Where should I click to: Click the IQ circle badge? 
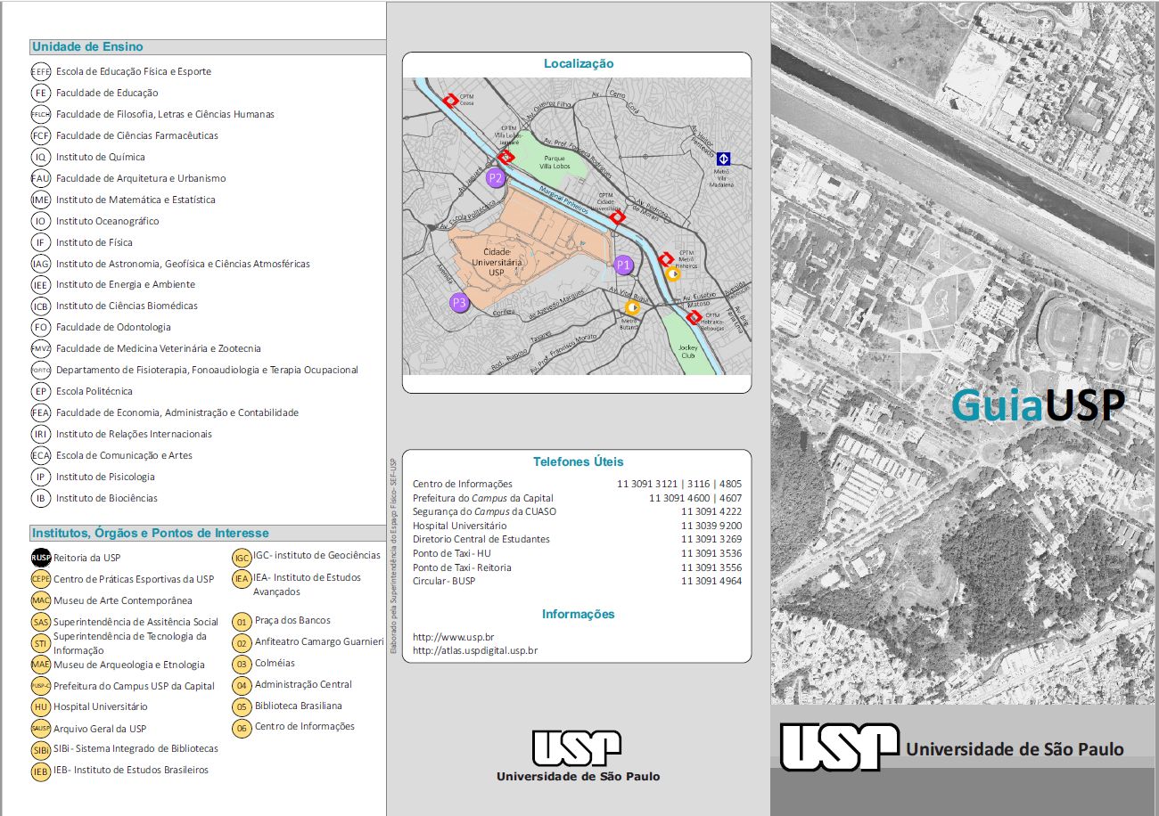(x=40, y=157)
